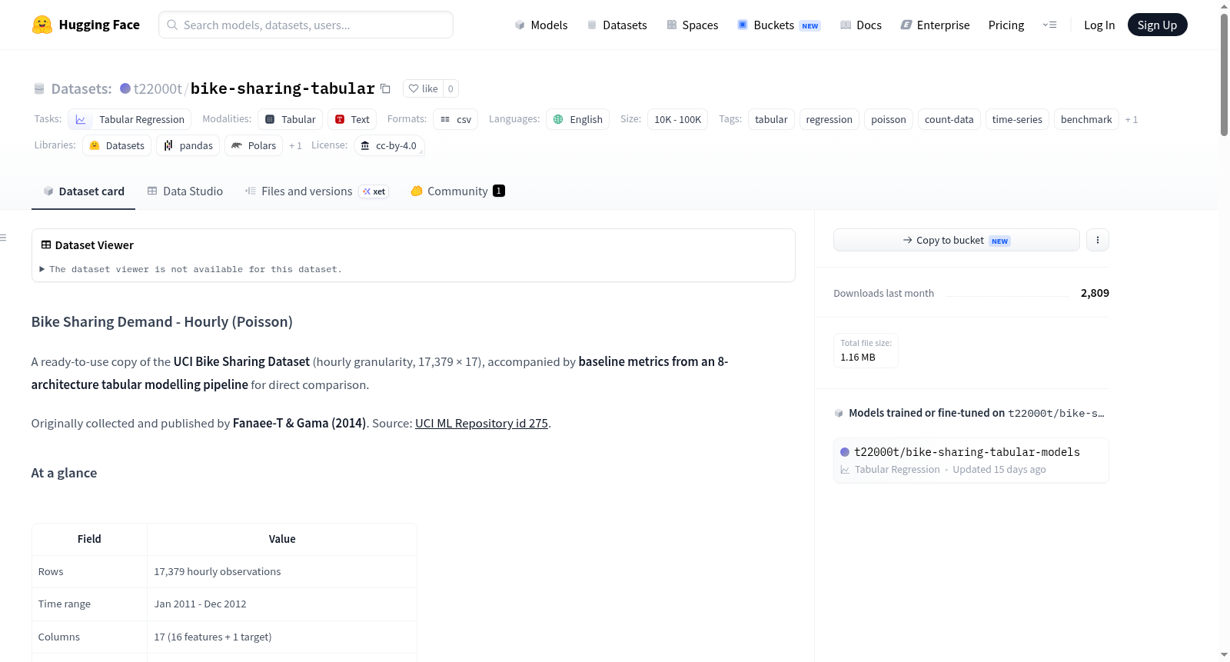This screenshot has height=662, width=1230.
Task: Click the regression tag
Action: point(829,119)
